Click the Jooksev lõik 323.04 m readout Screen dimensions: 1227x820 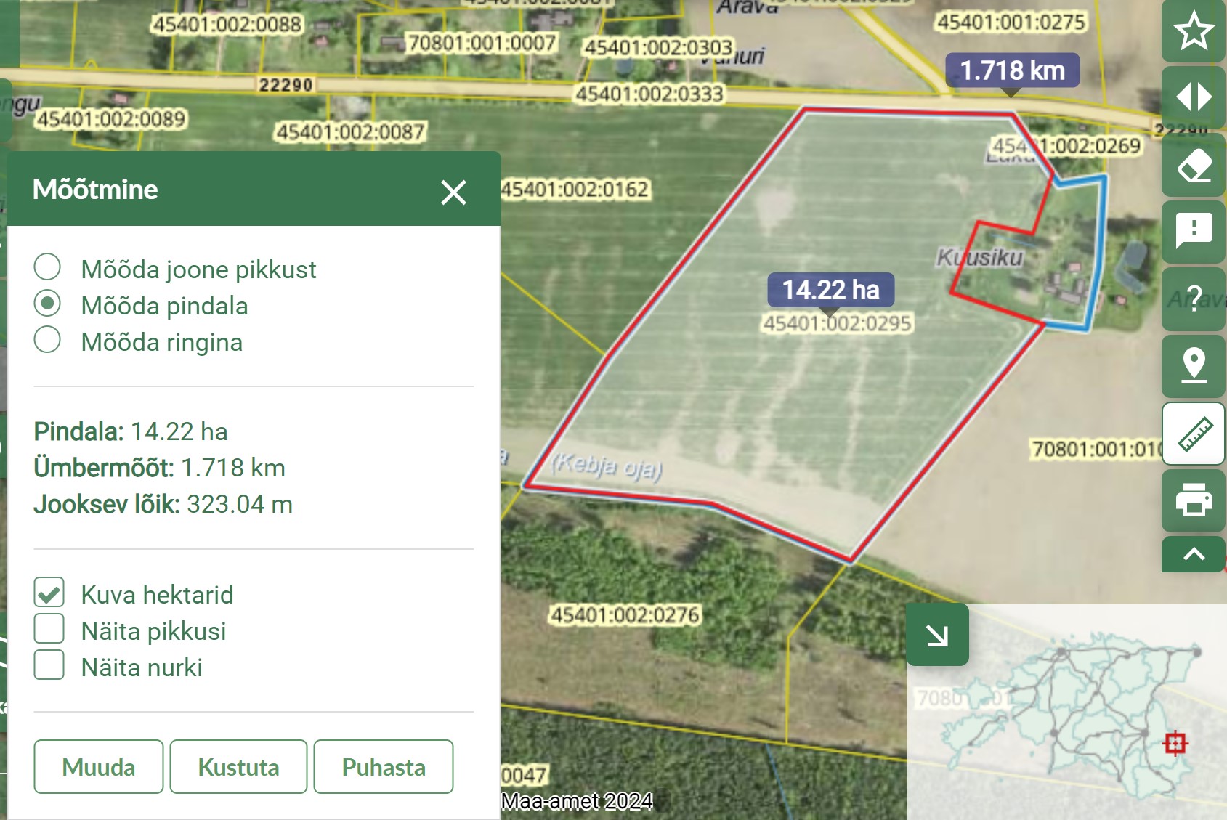pos(163,504)
